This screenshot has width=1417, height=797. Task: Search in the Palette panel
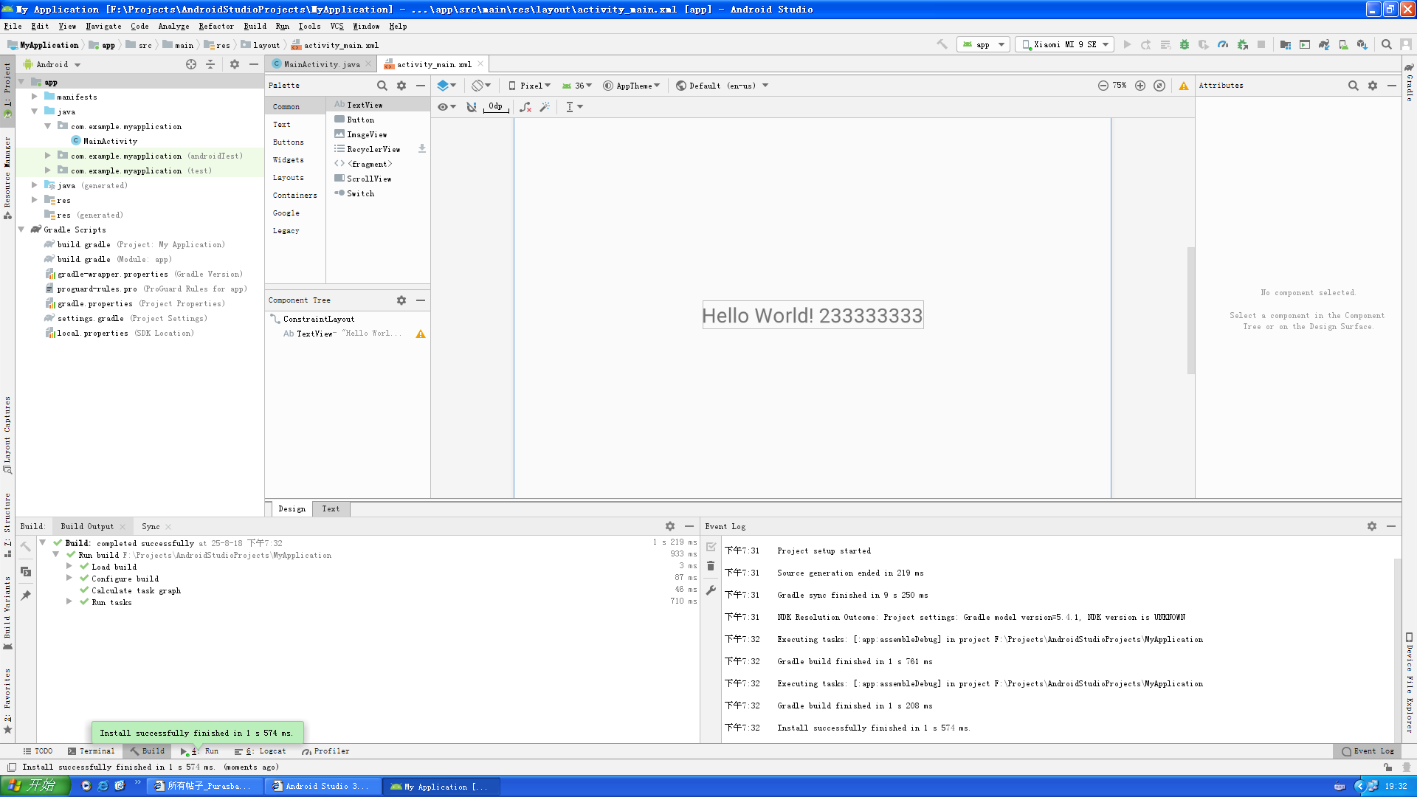click(382, 86)
